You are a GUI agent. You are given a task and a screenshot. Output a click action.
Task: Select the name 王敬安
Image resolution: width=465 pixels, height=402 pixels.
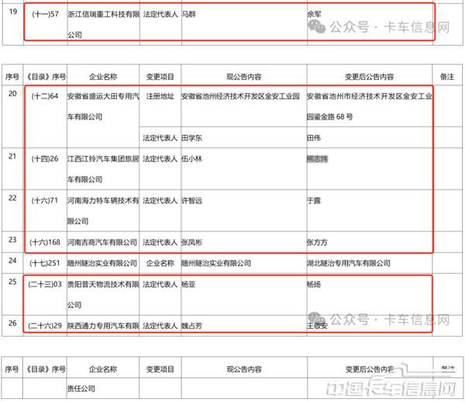click(317, 326)
